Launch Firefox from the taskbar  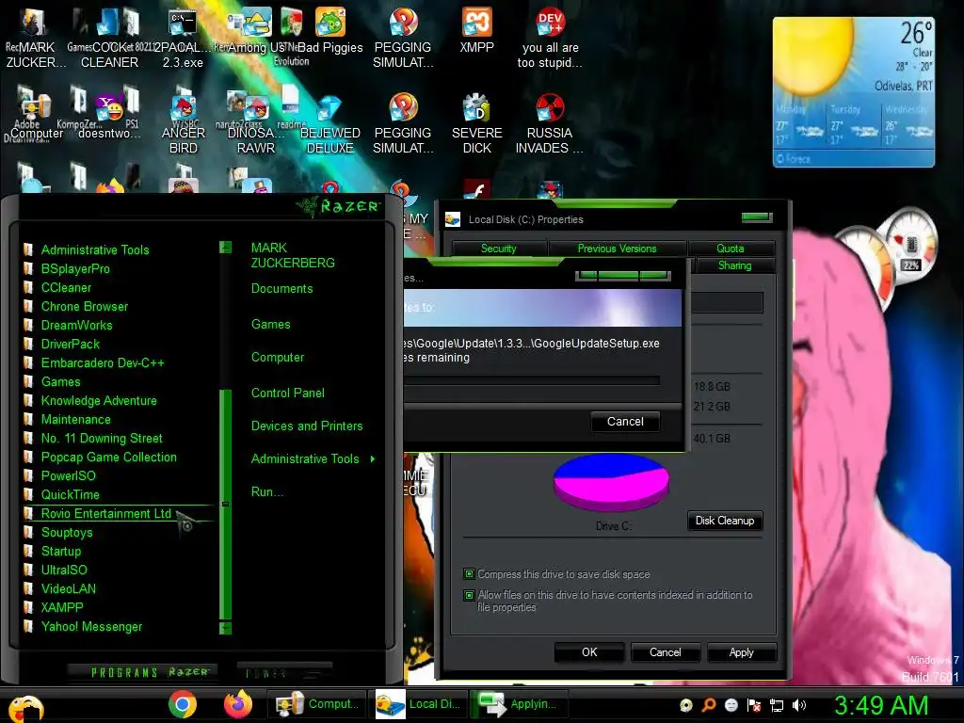click(238, 704)
